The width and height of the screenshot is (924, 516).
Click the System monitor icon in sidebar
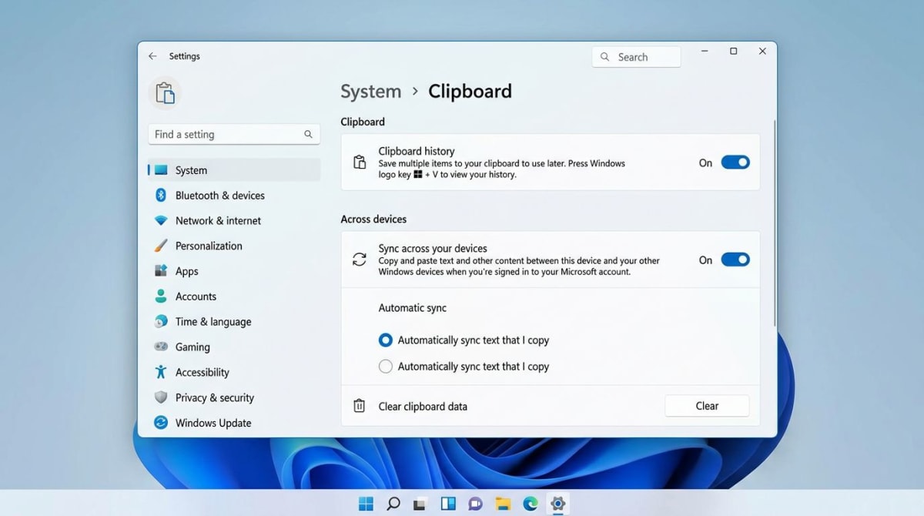161,170
